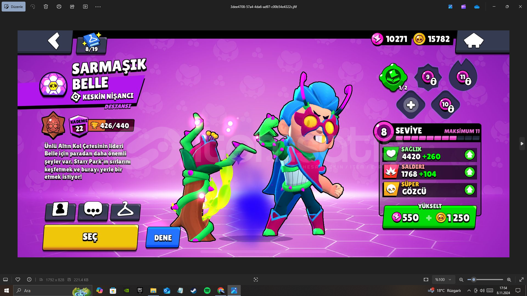
Task: Open Epic Games from the taskbar
Action: [x=140, y=291]
